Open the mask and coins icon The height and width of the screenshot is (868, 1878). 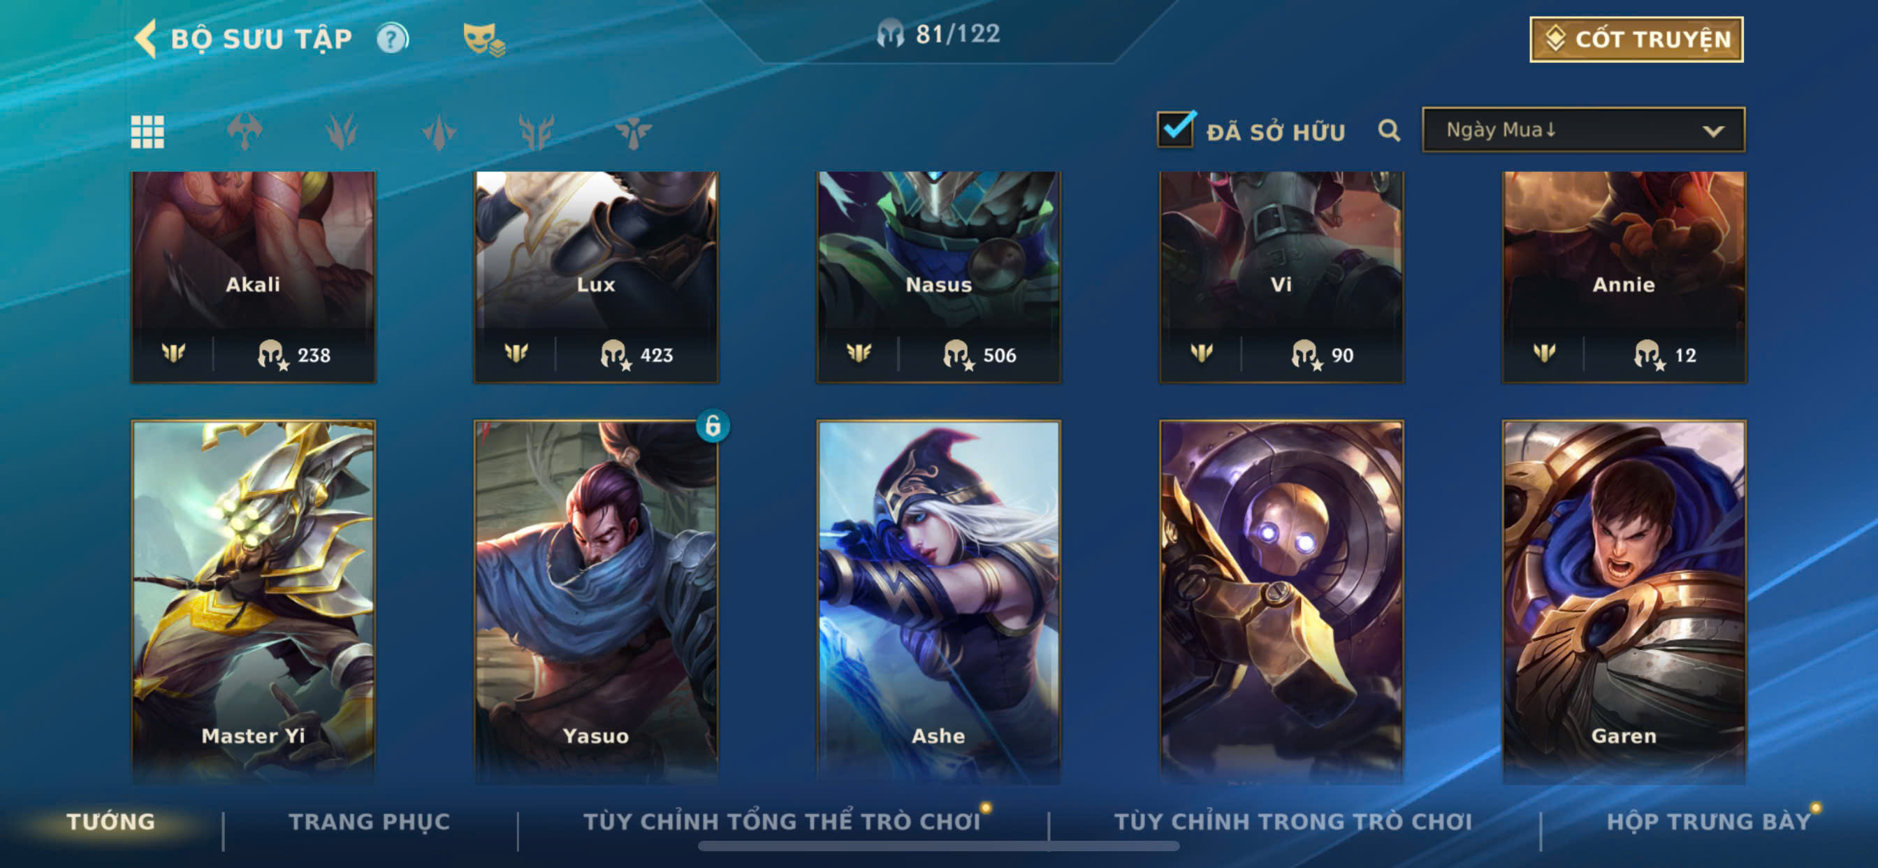point(483,38)
